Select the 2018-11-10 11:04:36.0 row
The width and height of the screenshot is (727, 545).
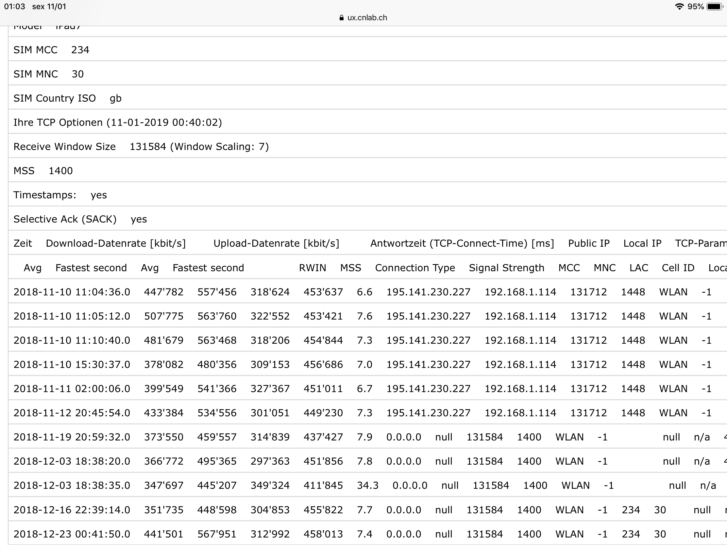pyautogui.click(x=72, y=292)
